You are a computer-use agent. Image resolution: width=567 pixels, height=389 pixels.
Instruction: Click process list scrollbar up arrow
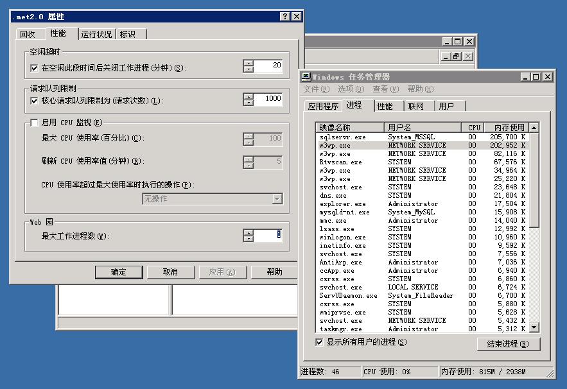pos(534,128)
